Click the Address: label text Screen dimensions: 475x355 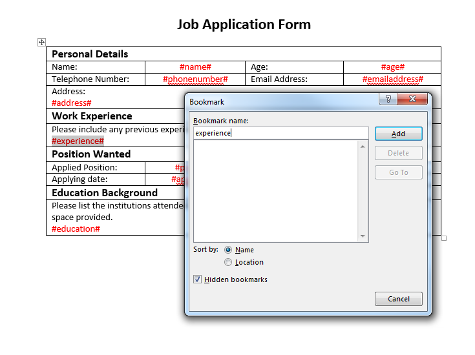pyautogui.click(x=69, y=92)
